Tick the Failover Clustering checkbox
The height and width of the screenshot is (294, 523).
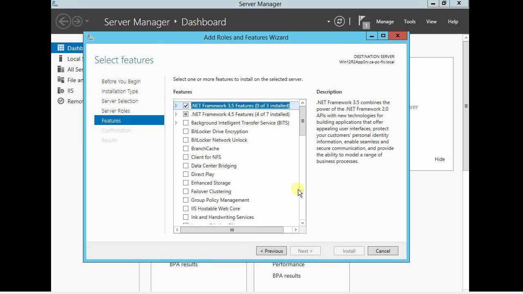pos(186,191)
